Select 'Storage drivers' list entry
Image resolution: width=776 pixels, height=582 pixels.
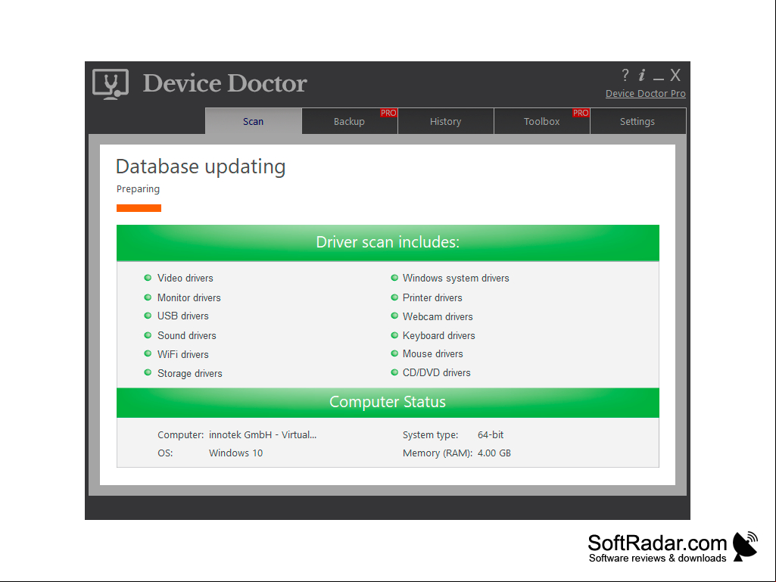189,373
